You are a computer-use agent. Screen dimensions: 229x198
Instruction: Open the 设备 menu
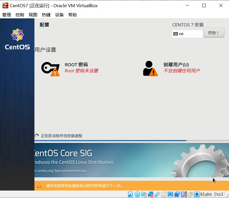pyautogui.click(x=59, y=15)
